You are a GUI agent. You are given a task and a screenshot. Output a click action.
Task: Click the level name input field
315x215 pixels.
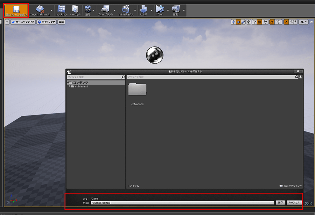[182, 202]
